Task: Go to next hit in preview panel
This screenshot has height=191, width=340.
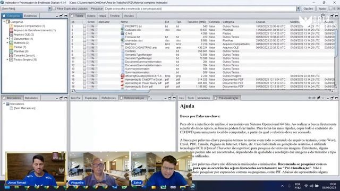Action: 314,98
